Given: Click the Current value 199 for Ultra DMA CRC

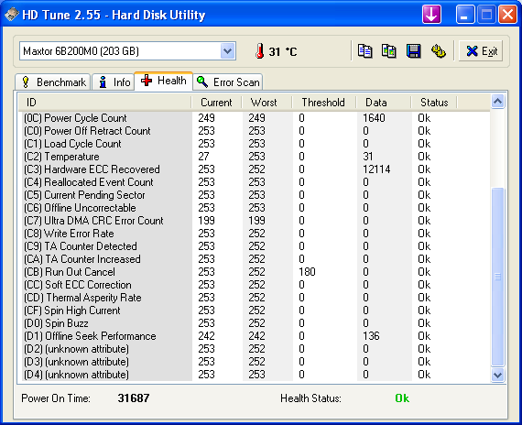Looking at the screenshot, I should coord(206,221).
